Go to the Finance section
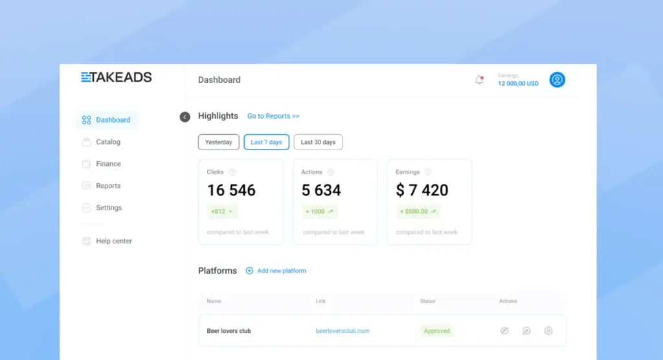 tap(108, 164)
